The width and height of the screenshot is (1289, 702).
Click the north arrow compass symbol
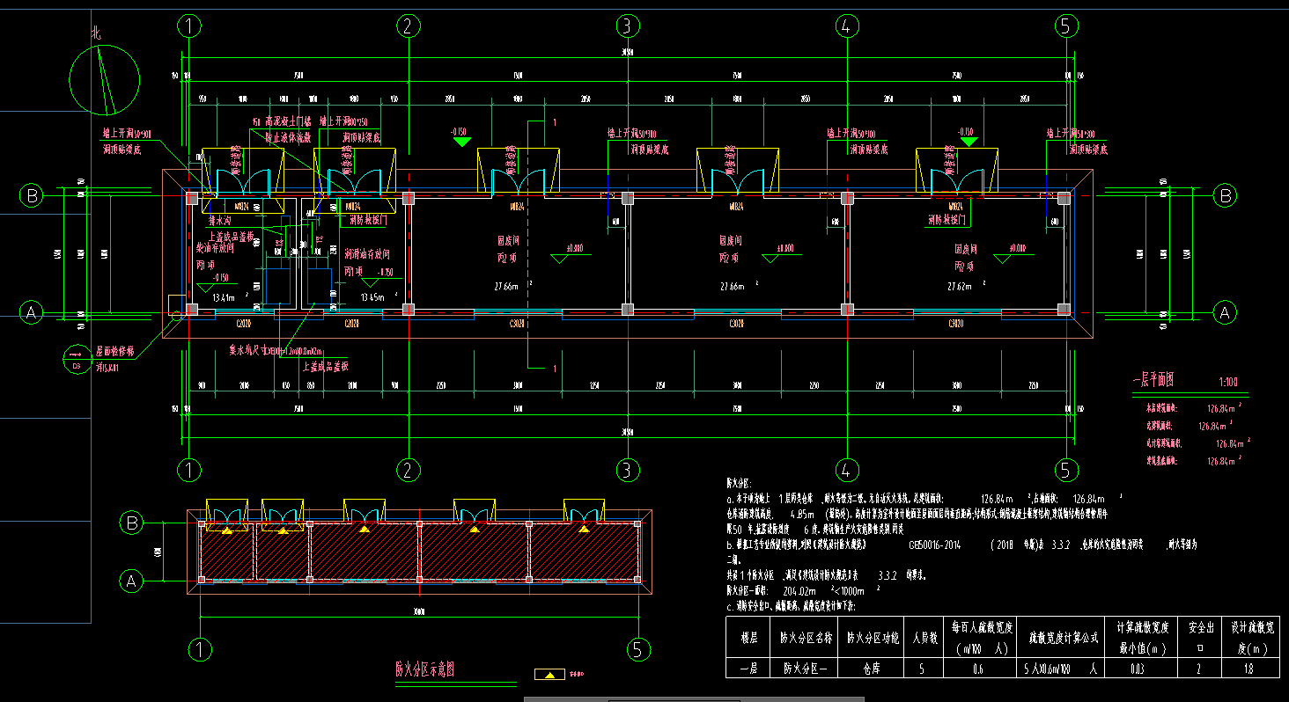click(104, 80)
